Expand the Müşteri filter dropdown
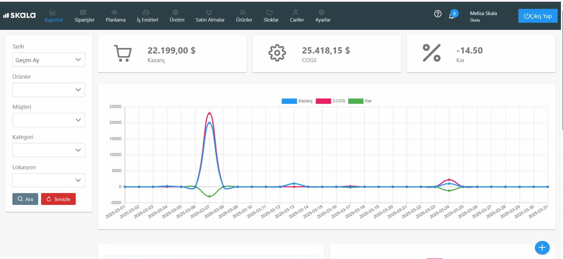The height and width of the screenshot is (259, 563). (x=49, y=120)
